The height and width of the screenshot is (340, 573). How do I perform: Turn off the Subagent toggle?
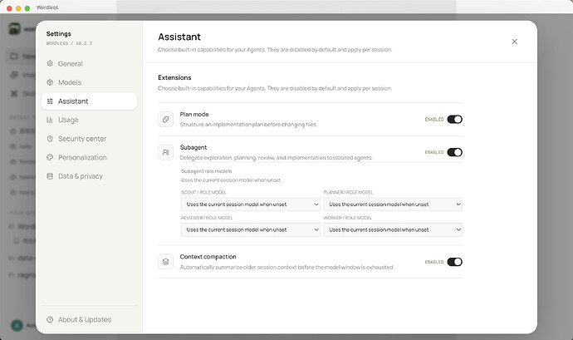coord(454,152)
